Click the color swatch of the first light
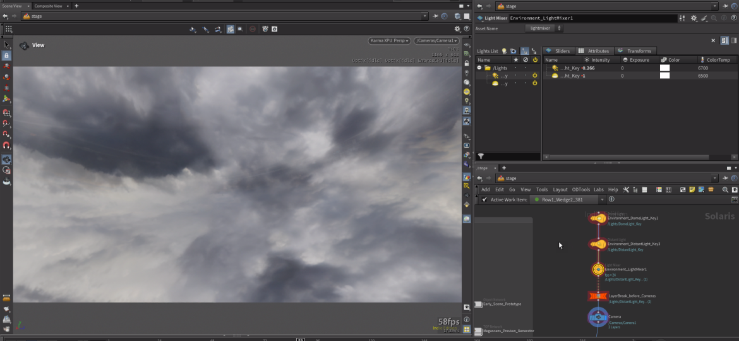 pos(664,68)
